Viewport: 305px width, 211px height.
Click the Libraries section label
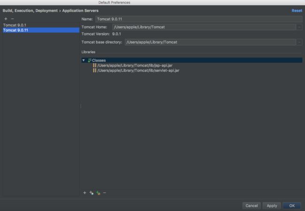pyautogui.click(x=88, y=52)
